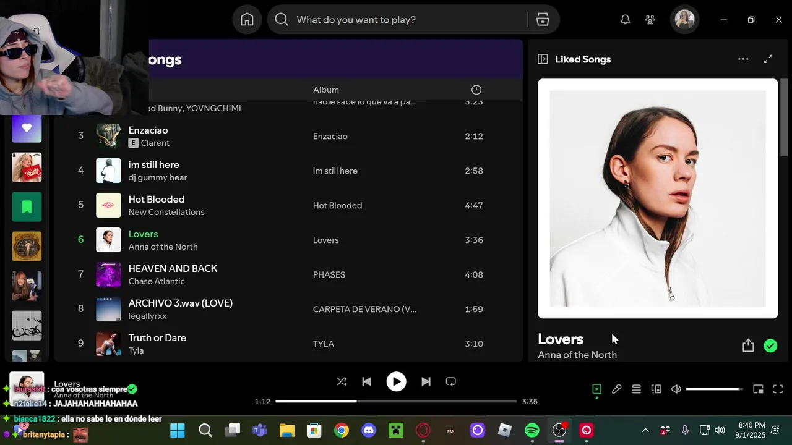
Task: Enter full screen player mode
Action: [x=778, y=389]
